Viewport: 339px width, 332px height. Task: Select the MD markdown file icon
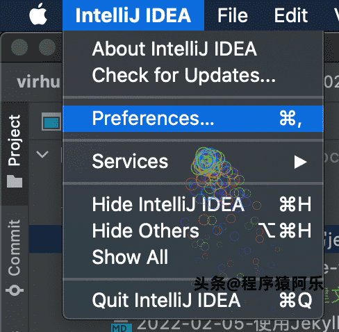[x=122, y=326]
